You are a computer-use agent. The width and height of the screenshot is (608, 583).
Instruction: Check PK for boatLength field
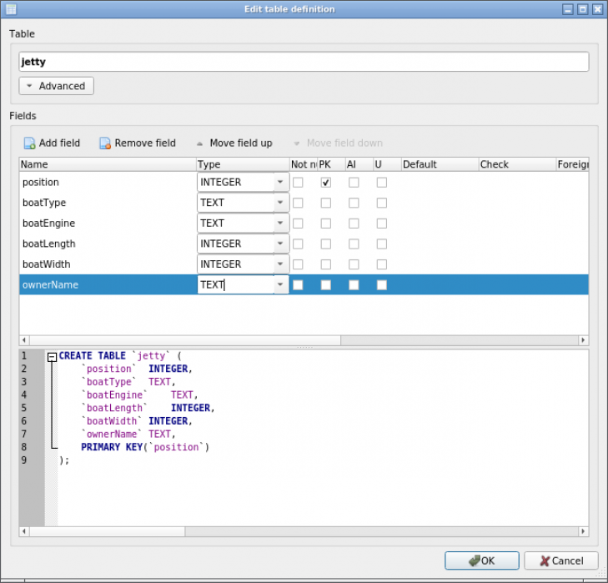pyautogui.click(x=326, y=244)
